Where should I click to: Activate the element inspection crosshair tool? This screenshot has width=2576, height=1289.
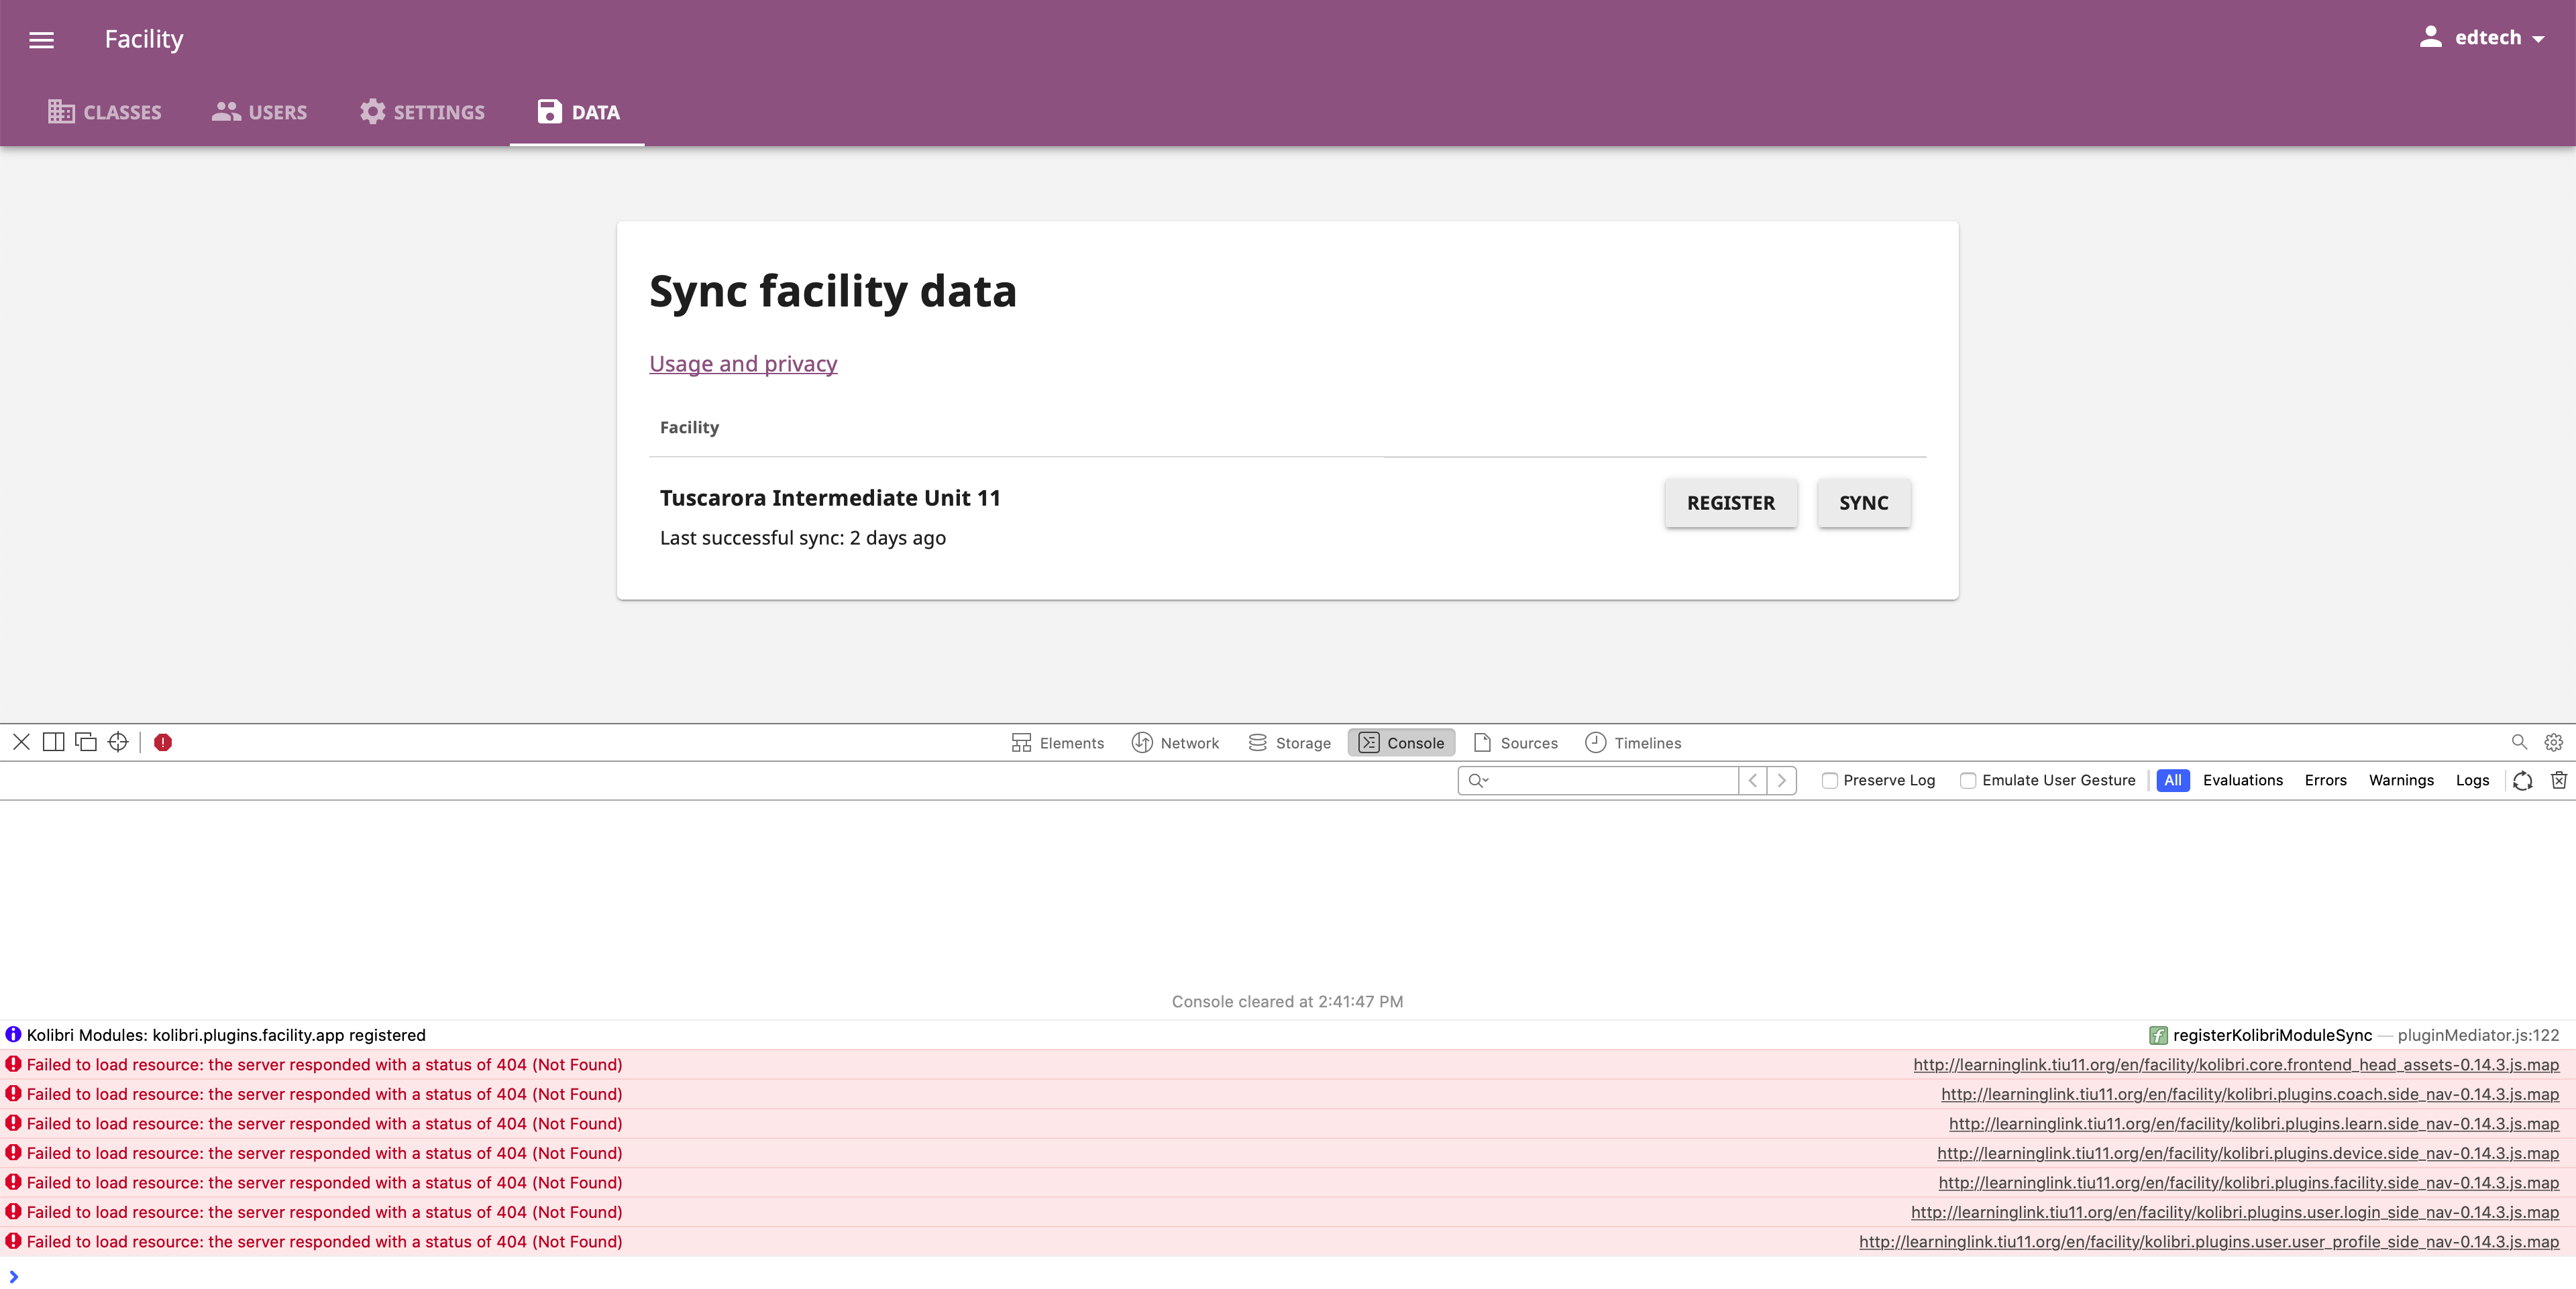pyautogui.click(x=117, y=742)
